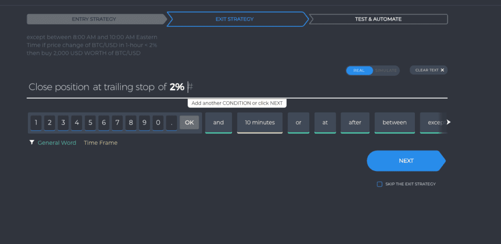
Task: Insert the '10 minutes' time frame
Action: tap(260, 123)
